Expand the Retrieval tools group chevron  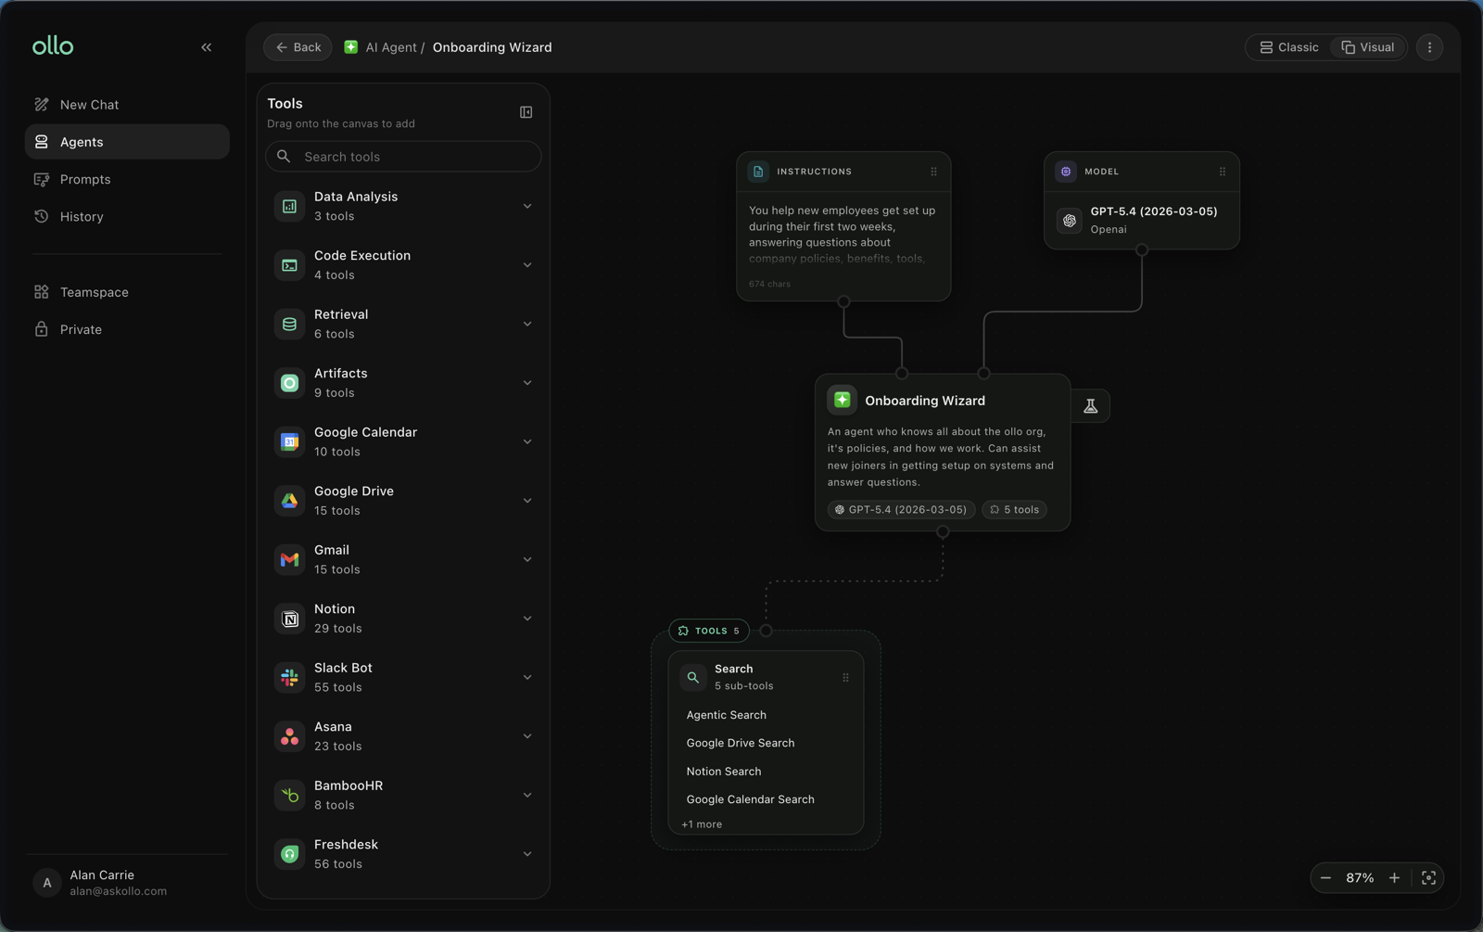(526, 324)
